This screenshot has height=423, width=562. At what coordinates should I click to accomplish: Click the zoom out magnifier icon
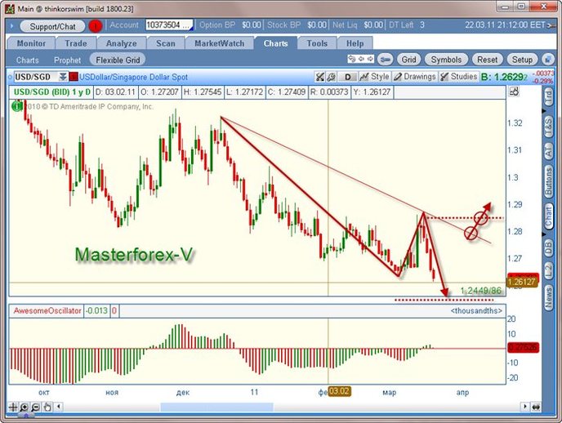pos(34,406)
